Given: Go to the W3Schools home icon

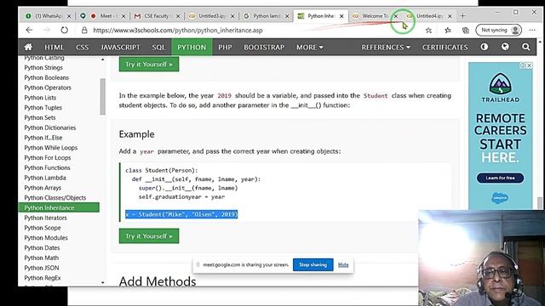Looking at the screenshot, I should pyautogui.click(x=28, y=47).
